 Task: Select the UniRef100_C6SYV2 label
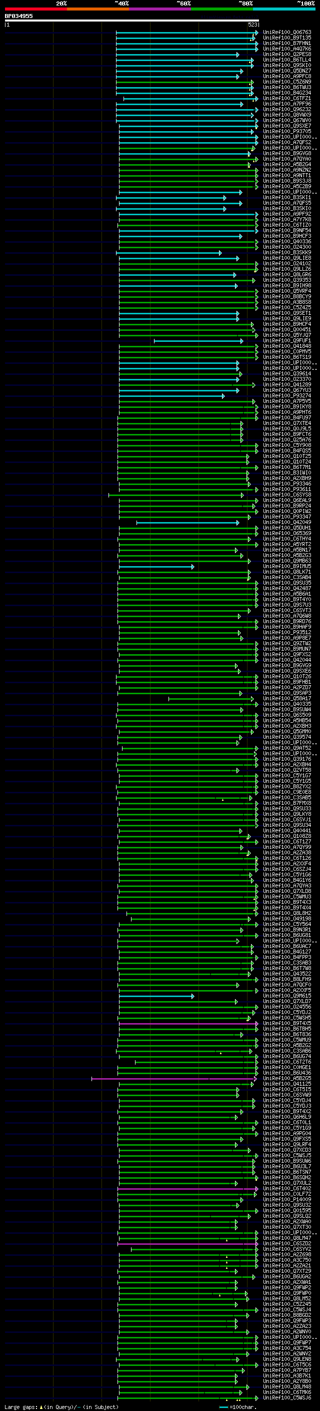tap(287, 1249)
